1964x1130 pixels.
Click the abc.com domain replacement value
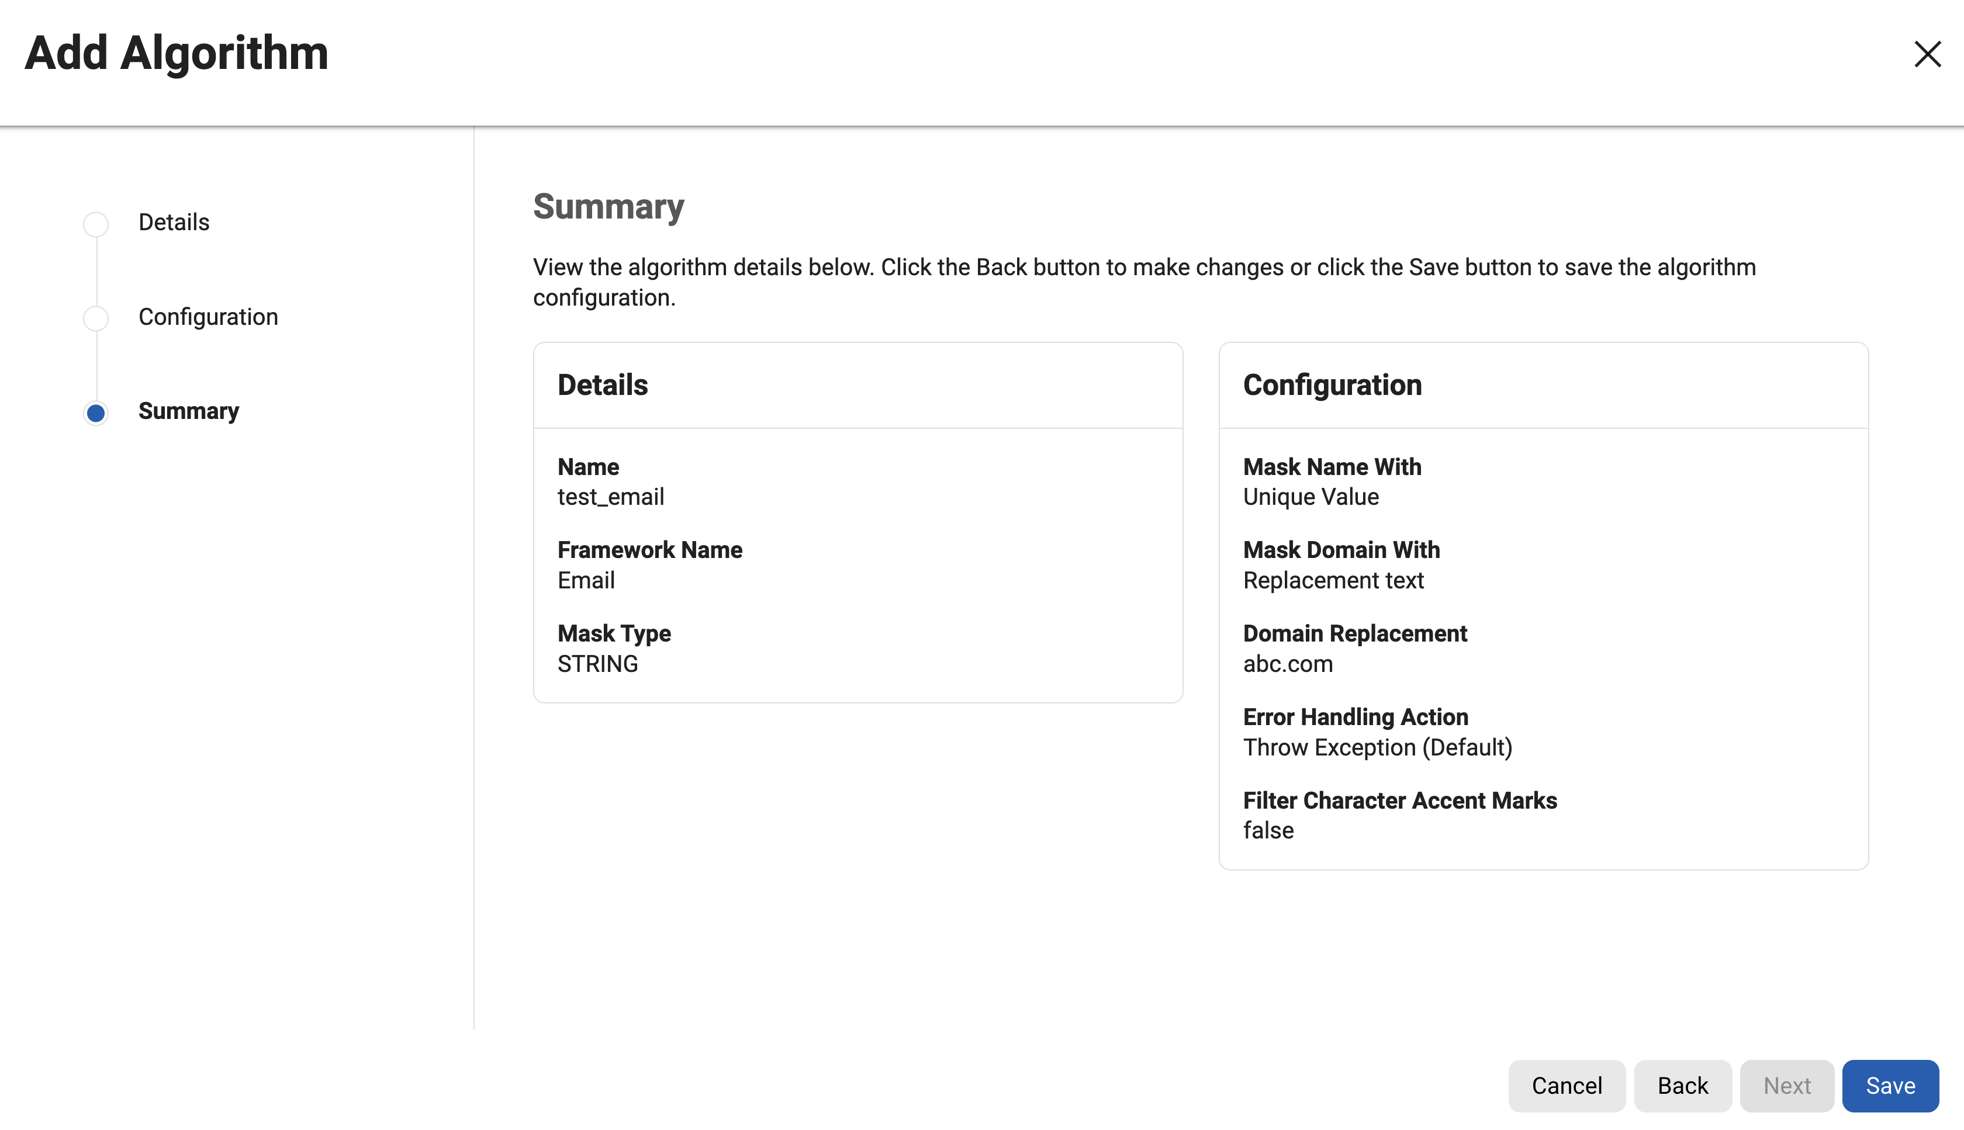point(1288,664)
